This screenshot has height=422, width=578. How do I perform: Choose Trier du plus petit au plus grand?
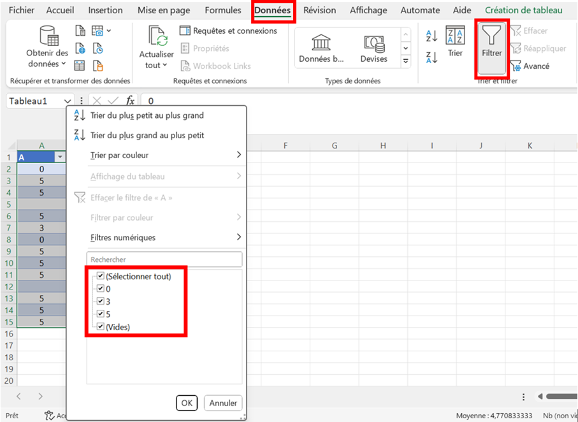point(147,115)
